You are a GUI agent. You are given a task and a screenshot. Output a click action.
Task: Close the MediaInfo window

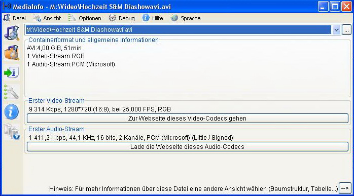coord(346,6)
